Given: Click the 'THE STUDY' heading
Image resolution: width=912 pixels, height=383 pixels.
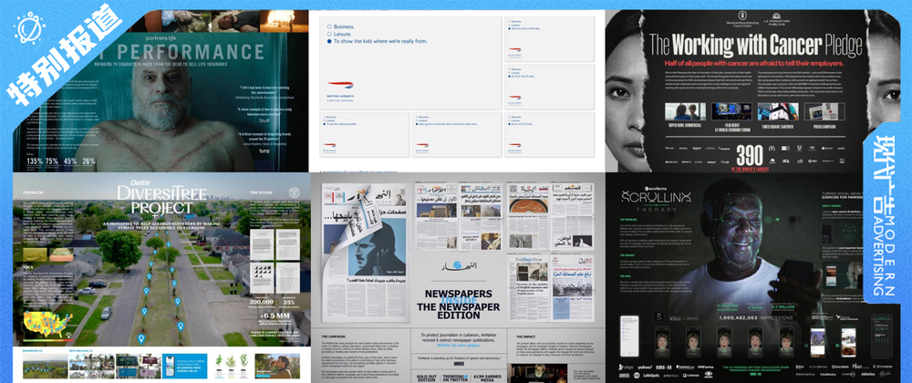Looking at the screenshot, I should click(x=259, y=192).
